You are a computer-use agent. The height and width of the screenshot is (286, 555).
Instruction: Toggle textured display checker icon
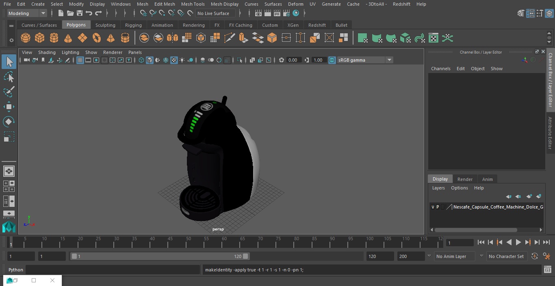pyautogui.click(x=174, y=60)
